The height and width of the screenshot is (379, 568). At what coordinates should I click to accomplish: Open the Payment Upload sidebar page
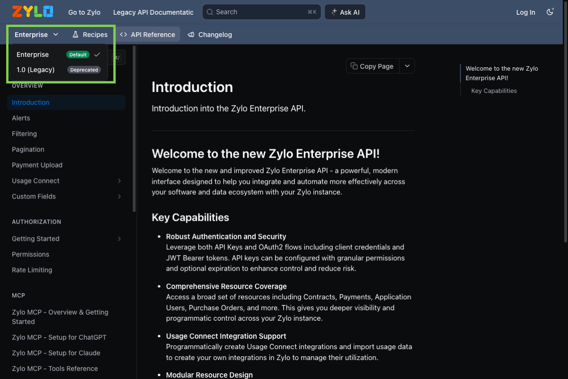click(66, 165)
